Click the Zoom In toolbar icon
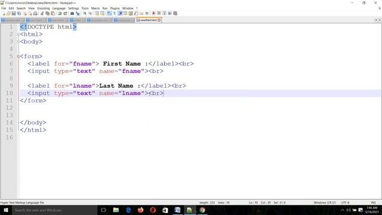382x215 pixels. pyautogui.click(x=84, y=13)
